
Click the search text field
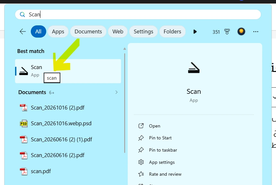(x=138, y=14)
